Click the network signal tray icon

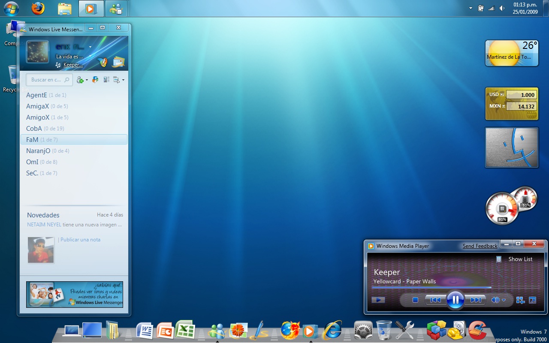click(x=492, y=8)
